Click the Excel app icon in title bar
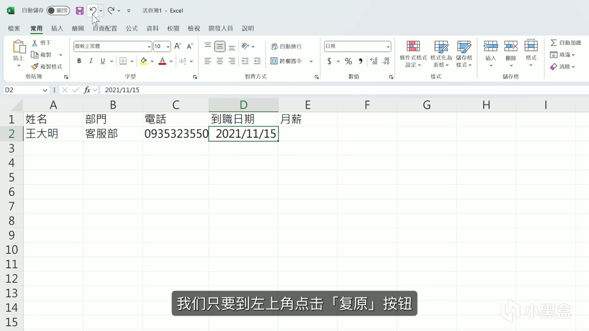 (x=11, y=11)
